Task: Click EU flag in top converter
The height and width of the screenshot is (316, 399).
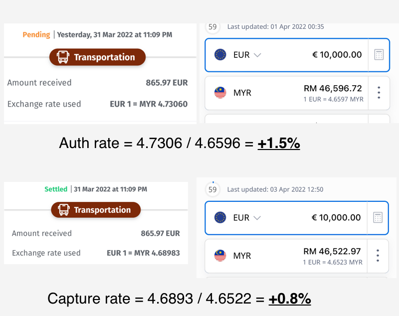Action: point(220,55)
